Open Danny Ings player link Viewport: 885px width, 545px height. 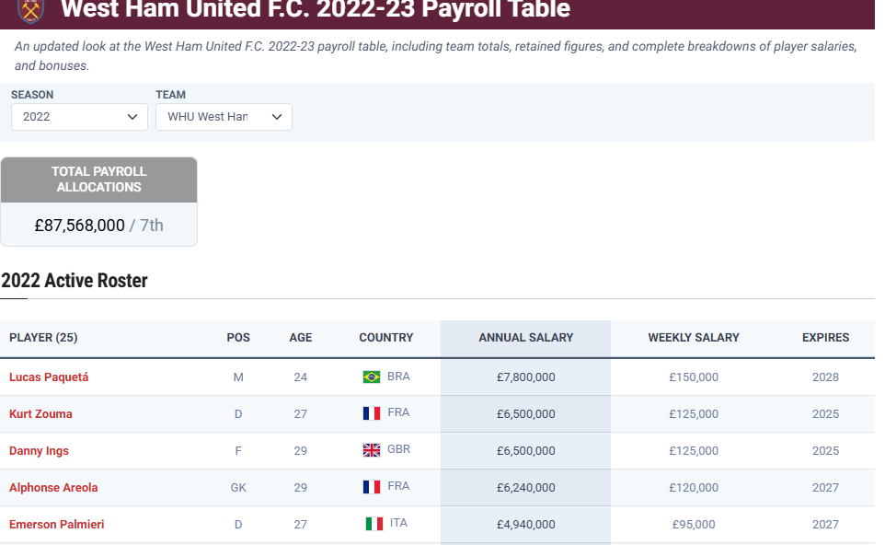pyautogui.click(x=39, y=451)
